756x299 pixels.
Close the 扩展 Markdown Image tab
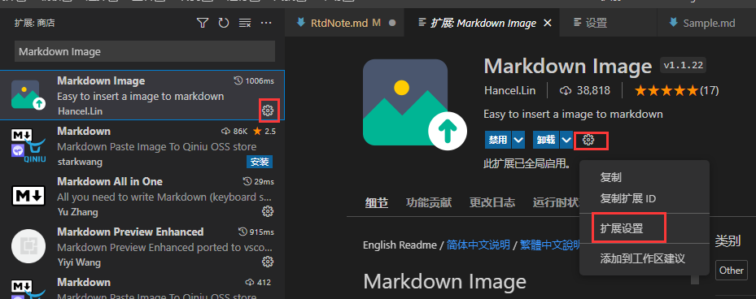pos(547,23)
